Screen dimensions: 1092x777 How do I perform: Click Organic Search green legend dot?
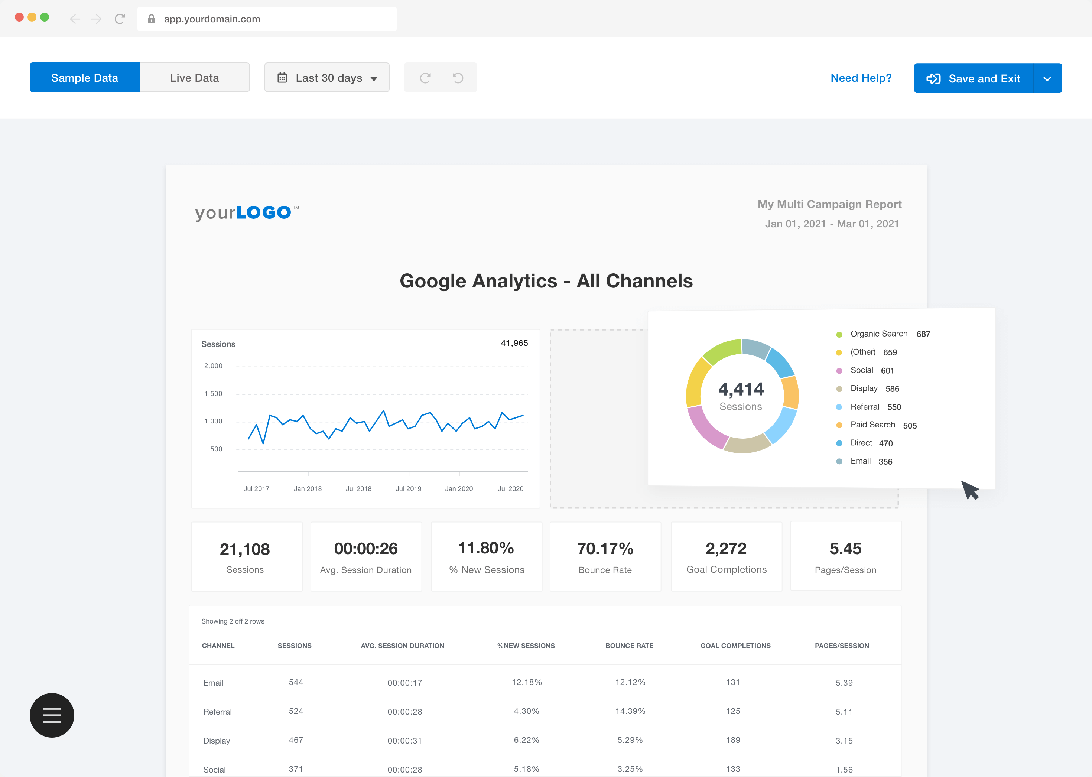[x=839, y=334]
